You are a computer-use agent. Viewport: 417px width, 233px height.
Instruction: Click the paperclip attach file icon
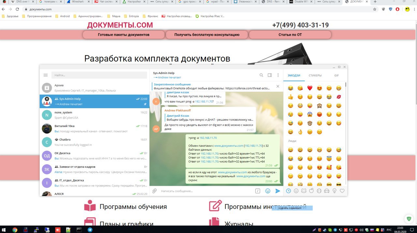click(x=155, y=191)
